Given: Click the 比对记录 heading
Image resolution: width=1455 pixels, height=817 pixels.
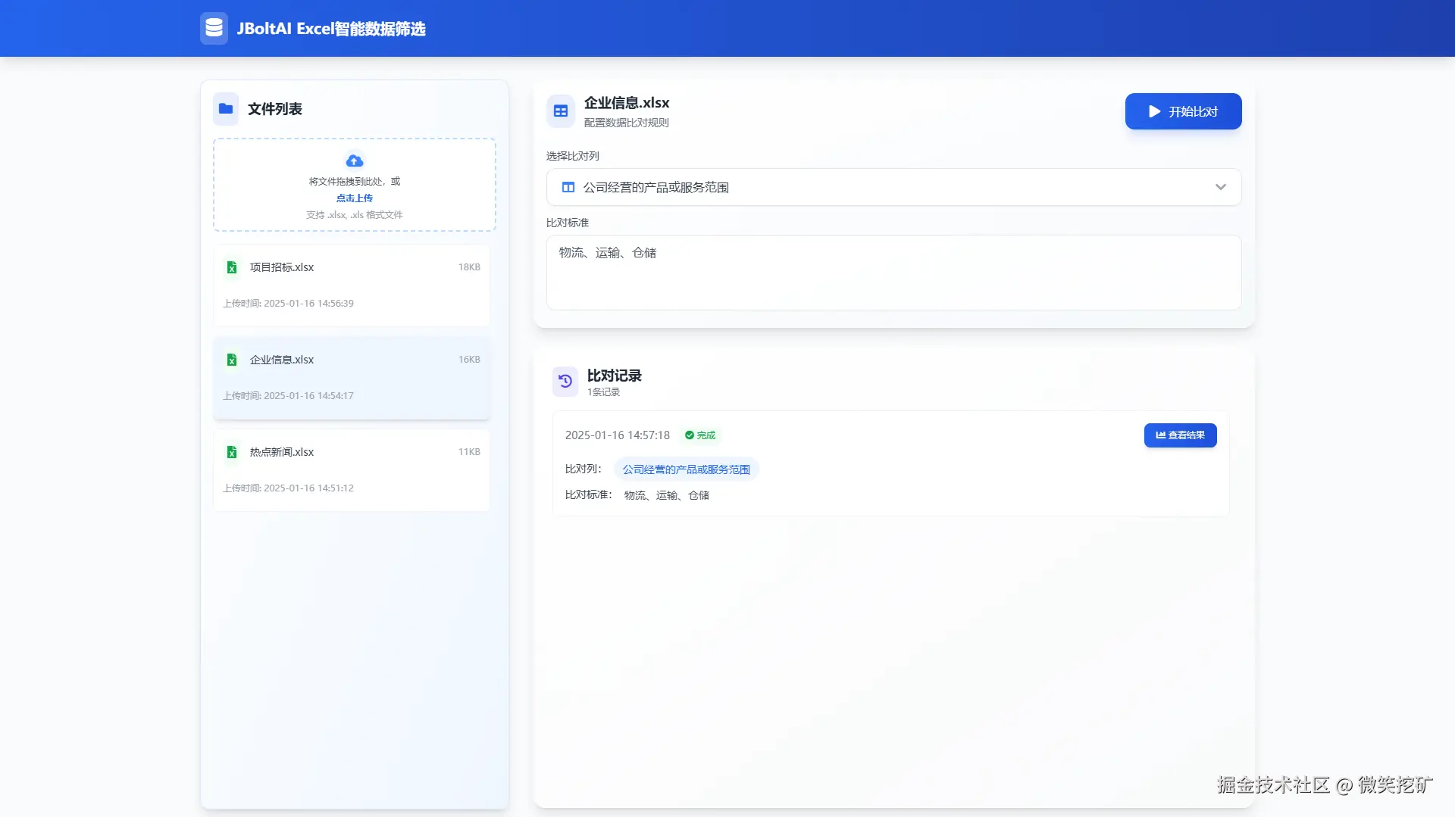Looking at the screenshot, I should pos(614,376).
